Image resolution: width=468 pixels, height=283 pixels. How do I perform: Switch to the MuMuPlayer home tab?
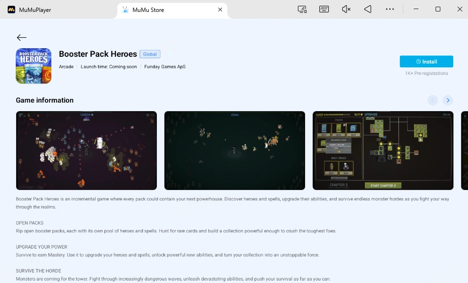tap(29, 10)
